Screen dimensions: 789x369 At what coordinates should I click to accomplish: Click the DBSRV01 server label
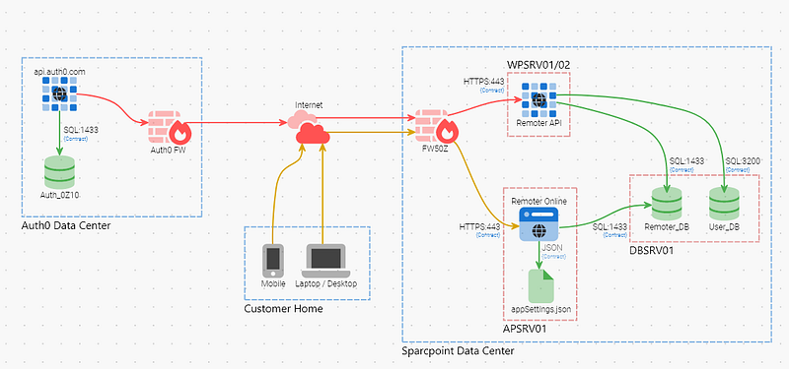tap(652, 251)
